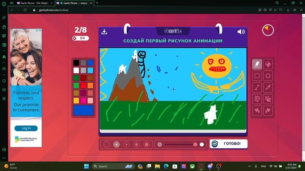Click the low-opacity dot at the slider start
Viewport: 305px width, 171px height.
pos(160,144)
